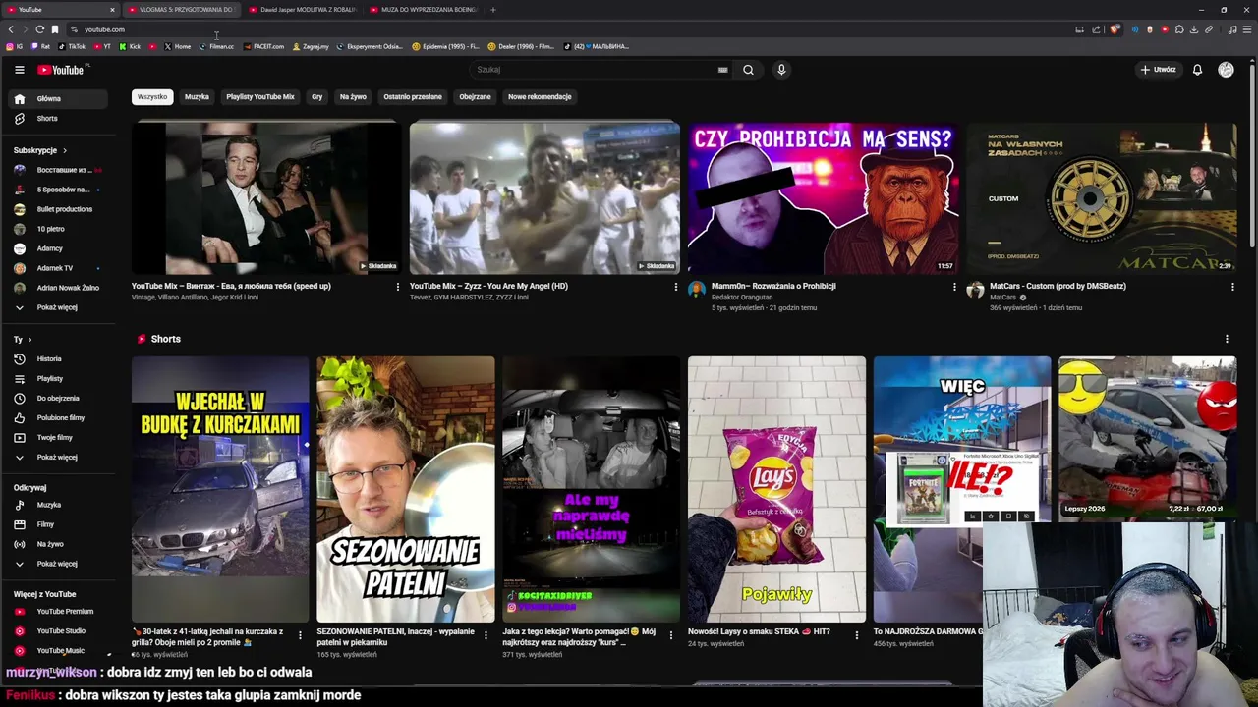Viewport: 1258px width, 707px height.
Task: Open Playlisty in the sidebar
Action: click(x=59, y=378)
